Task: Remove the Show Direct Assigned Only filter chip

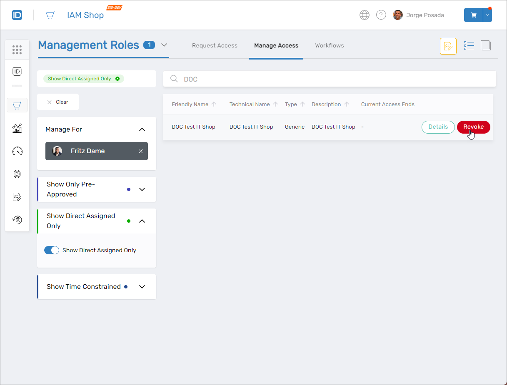Action: pos(118,78)
